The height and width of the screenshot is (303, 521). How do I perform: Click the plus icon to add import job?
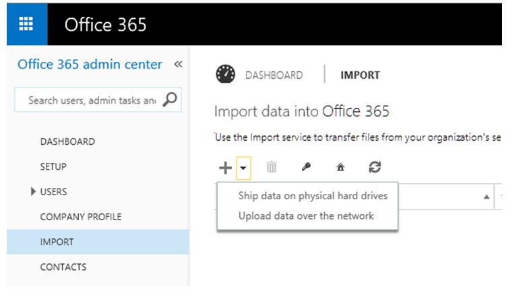[226, 168]
